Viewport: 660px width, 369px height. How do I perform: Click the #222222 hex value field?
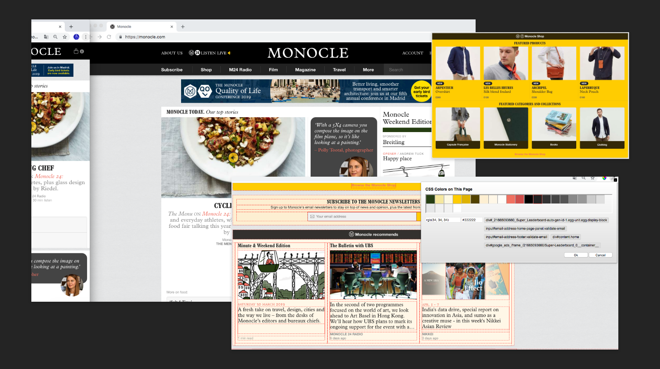tap(471, 220)
